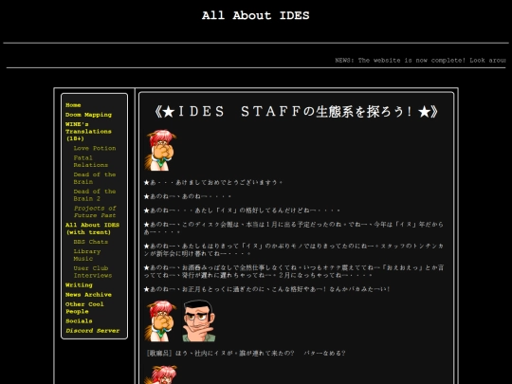Image resolution: width=512 pixels, height=384 pixels.
Task: Click the paragraph mentioning 新年会
Action: pos(294,249)
